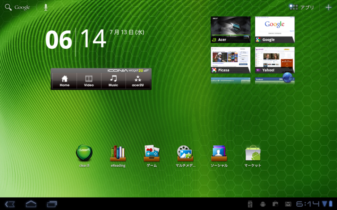Open the Picasa bookmark thumbnail

pos(230,60)
